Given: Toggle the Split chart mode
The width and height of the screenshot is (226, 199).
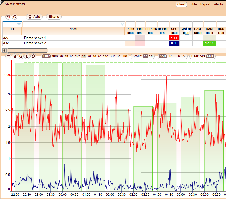Looking at the screenshot, I should [163, 56].
